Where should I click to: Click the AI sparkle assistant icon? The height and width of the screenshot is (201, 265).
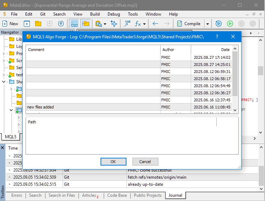click(114, 24)
